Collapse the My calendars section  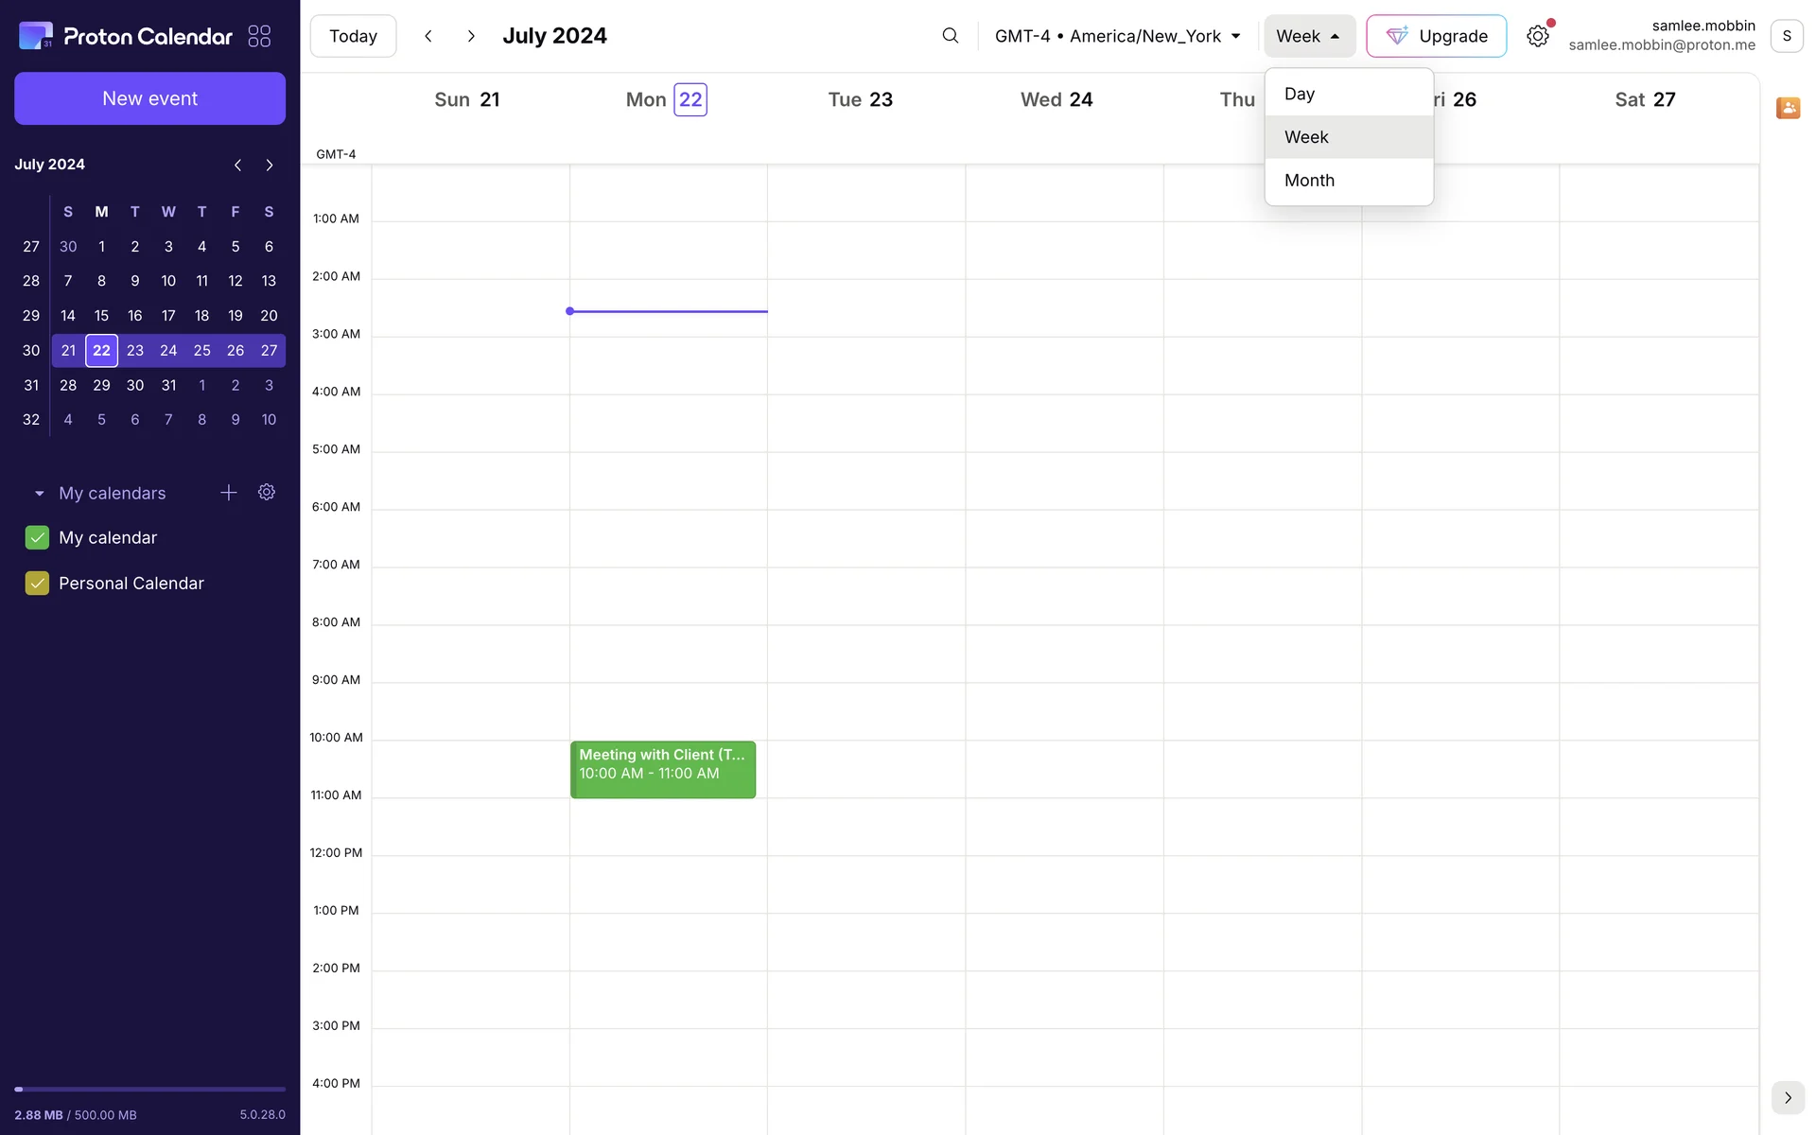pos(39,494)
